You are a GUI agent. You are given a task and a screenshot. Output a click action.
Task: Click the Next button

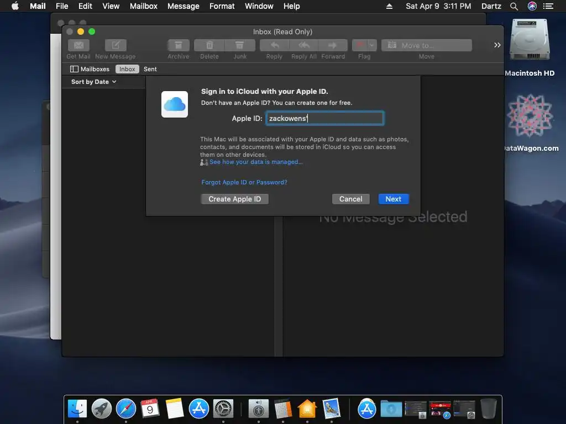[x=394, y=199]
